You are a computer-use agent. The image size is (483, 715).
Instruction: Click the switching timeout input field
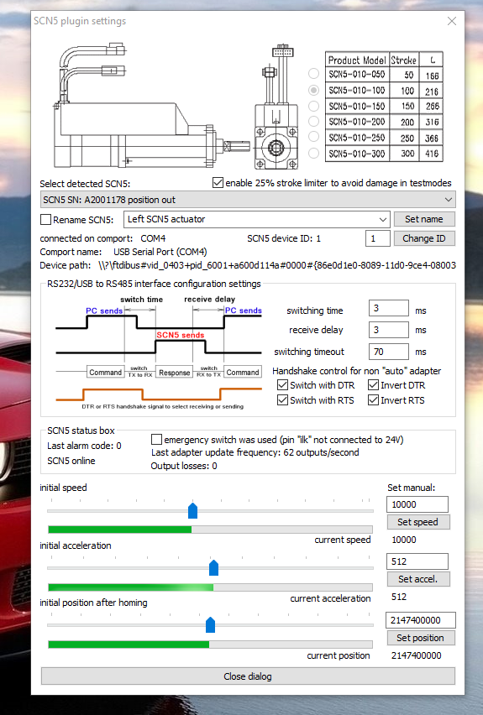coord(388,352)
